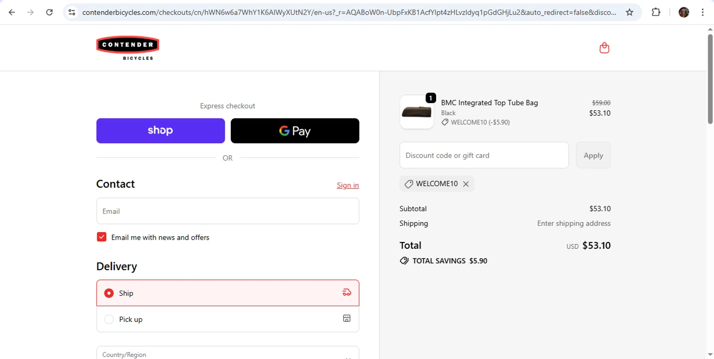
Task: Click the BMC Integrated Top Tube Bag title
Action: [x=489, y=103]
